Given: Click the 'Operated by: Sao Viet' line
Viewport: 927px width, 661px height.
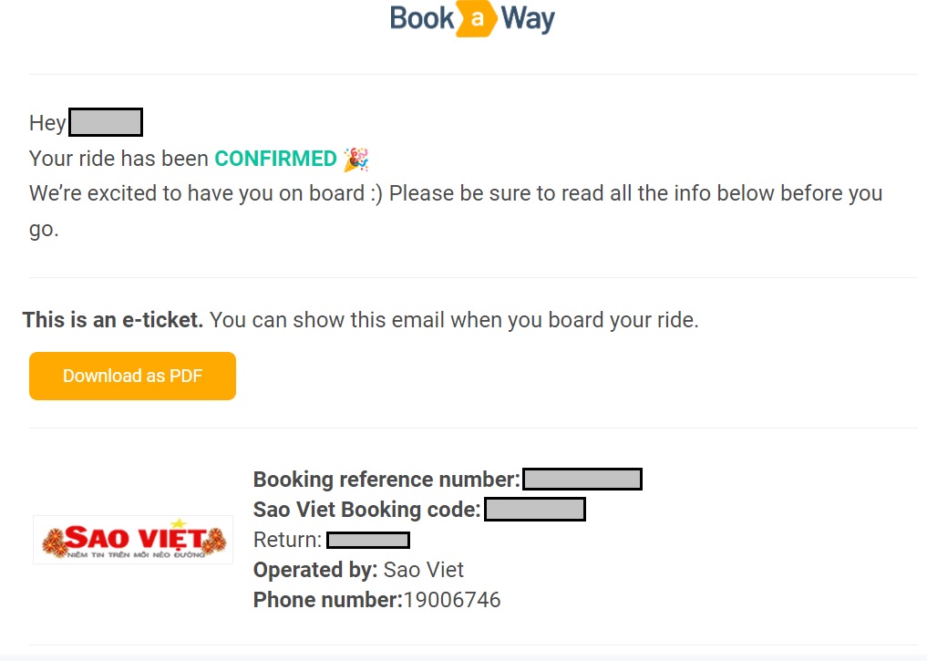Looking at the screenshot, I should click(x=358, y=570).
